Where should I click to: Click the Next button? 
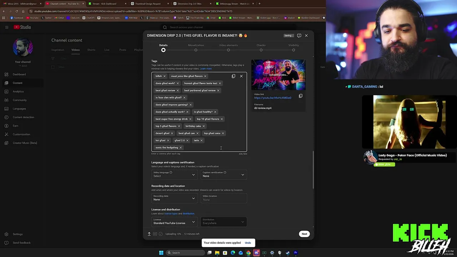[304, 234]
